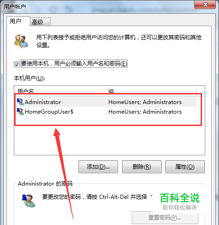Click the Administrator user account icon
The width and height of the screenshot is (219, 225).
[20, 102]
